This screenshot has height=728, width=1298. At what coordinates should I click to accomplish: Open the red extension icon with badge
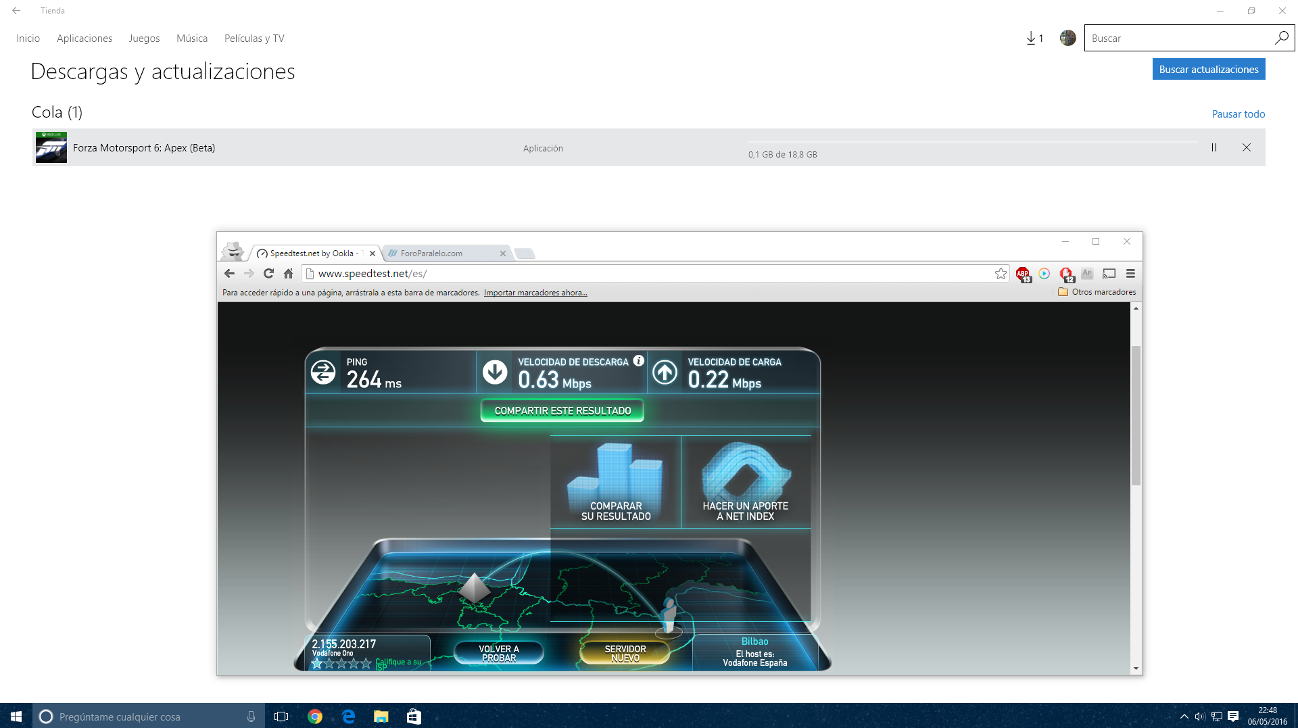click(1067, 274)
